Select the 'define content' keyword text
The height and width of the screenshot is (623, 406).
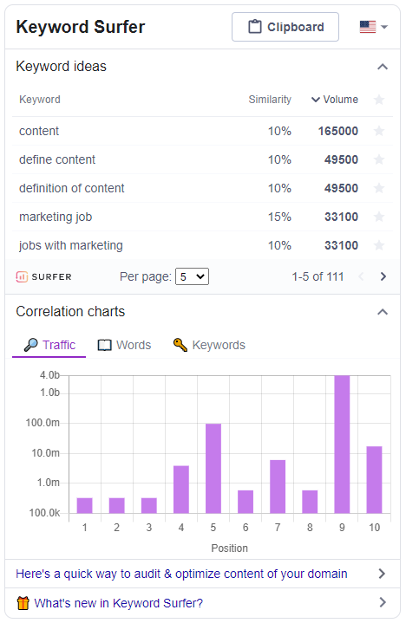tap(57, 159)
